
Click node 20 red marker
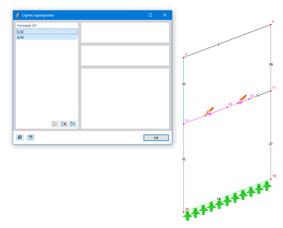point(184,212)
